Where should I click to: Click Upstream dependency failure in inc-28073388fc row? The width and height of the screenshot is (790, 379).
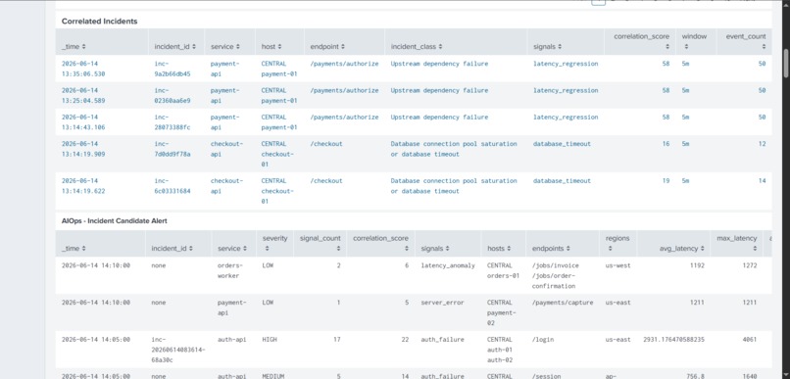[x=439, y=118]
